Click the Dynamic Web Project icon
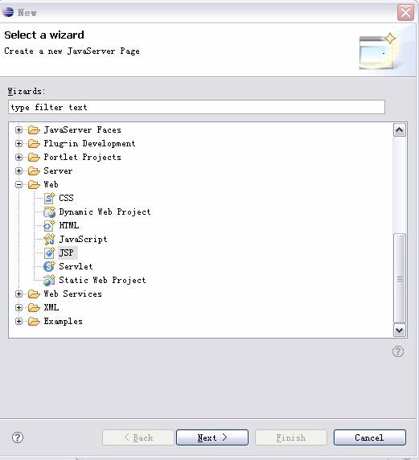The width and height of the screenshot is (419, 460). (49, 212)
